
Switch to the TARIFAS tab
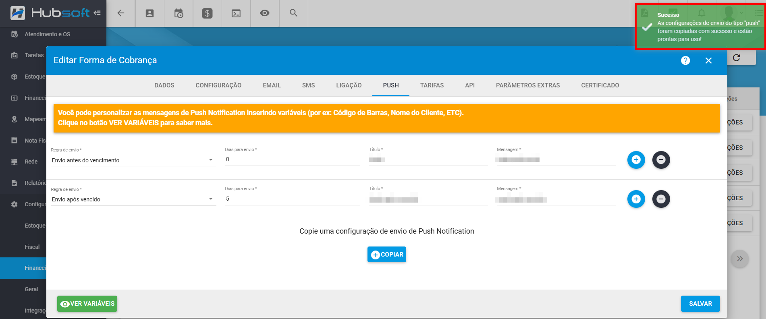click(x=432, y=85)
